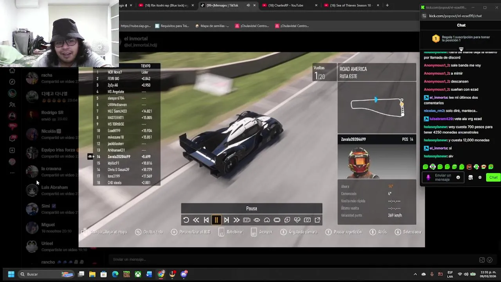Click username nicolas_rm2 in chat
This screenshot has width=501, height=282.
[x=434, y=111]
